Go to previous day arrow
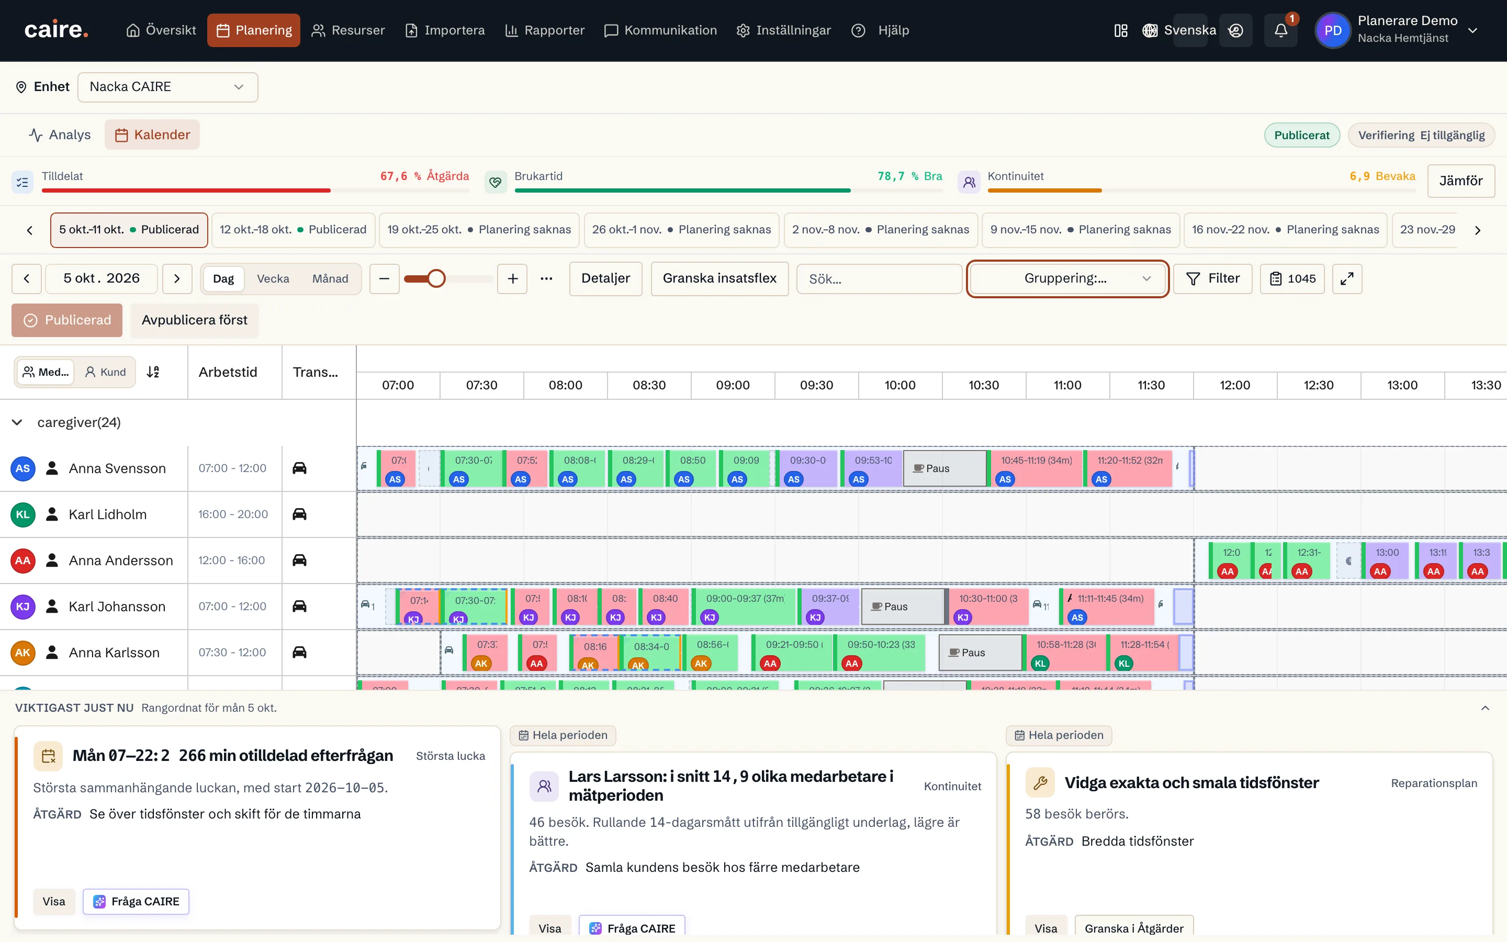Image resolution: width=1507 pixels, height=942 pixels. click(x=27, y=278)
